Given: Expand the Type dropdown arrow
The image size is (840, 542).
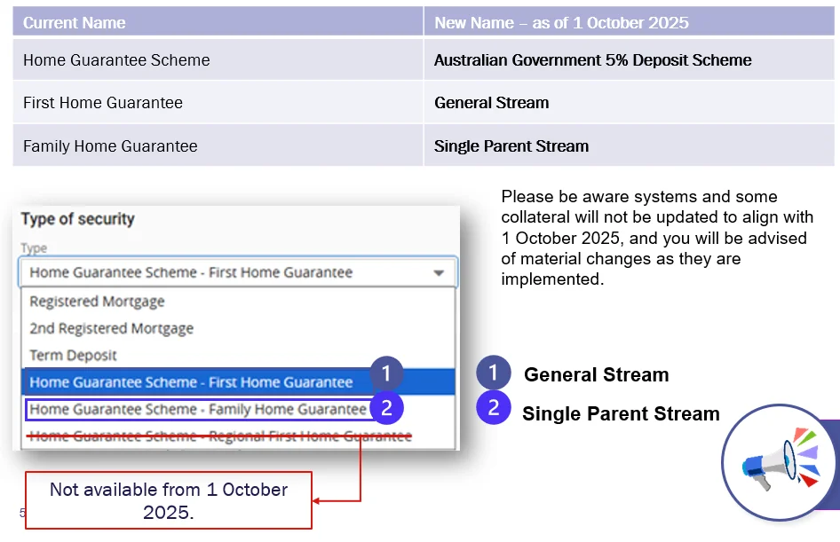Looking at the screenshot, I should pos(439,273).
